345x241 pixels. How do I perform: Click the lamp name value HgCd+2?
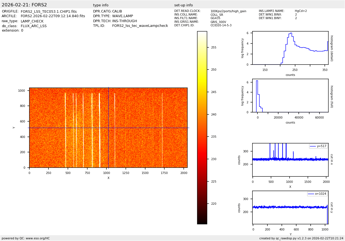click(x=301, y=11)
